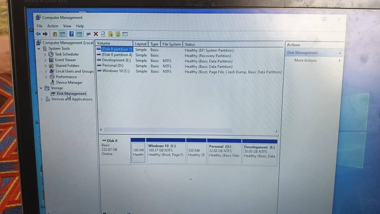
Task: Select the 100 MB EFI partition block
Action: click(138, 152)
